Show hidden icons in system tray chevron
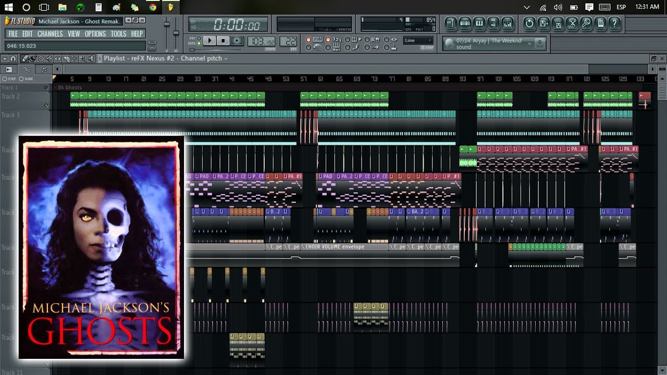 coord(527,7)
